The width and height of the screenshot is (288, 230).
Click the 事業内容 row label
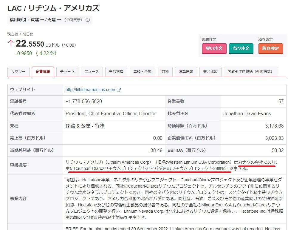(x=18, y=199)
